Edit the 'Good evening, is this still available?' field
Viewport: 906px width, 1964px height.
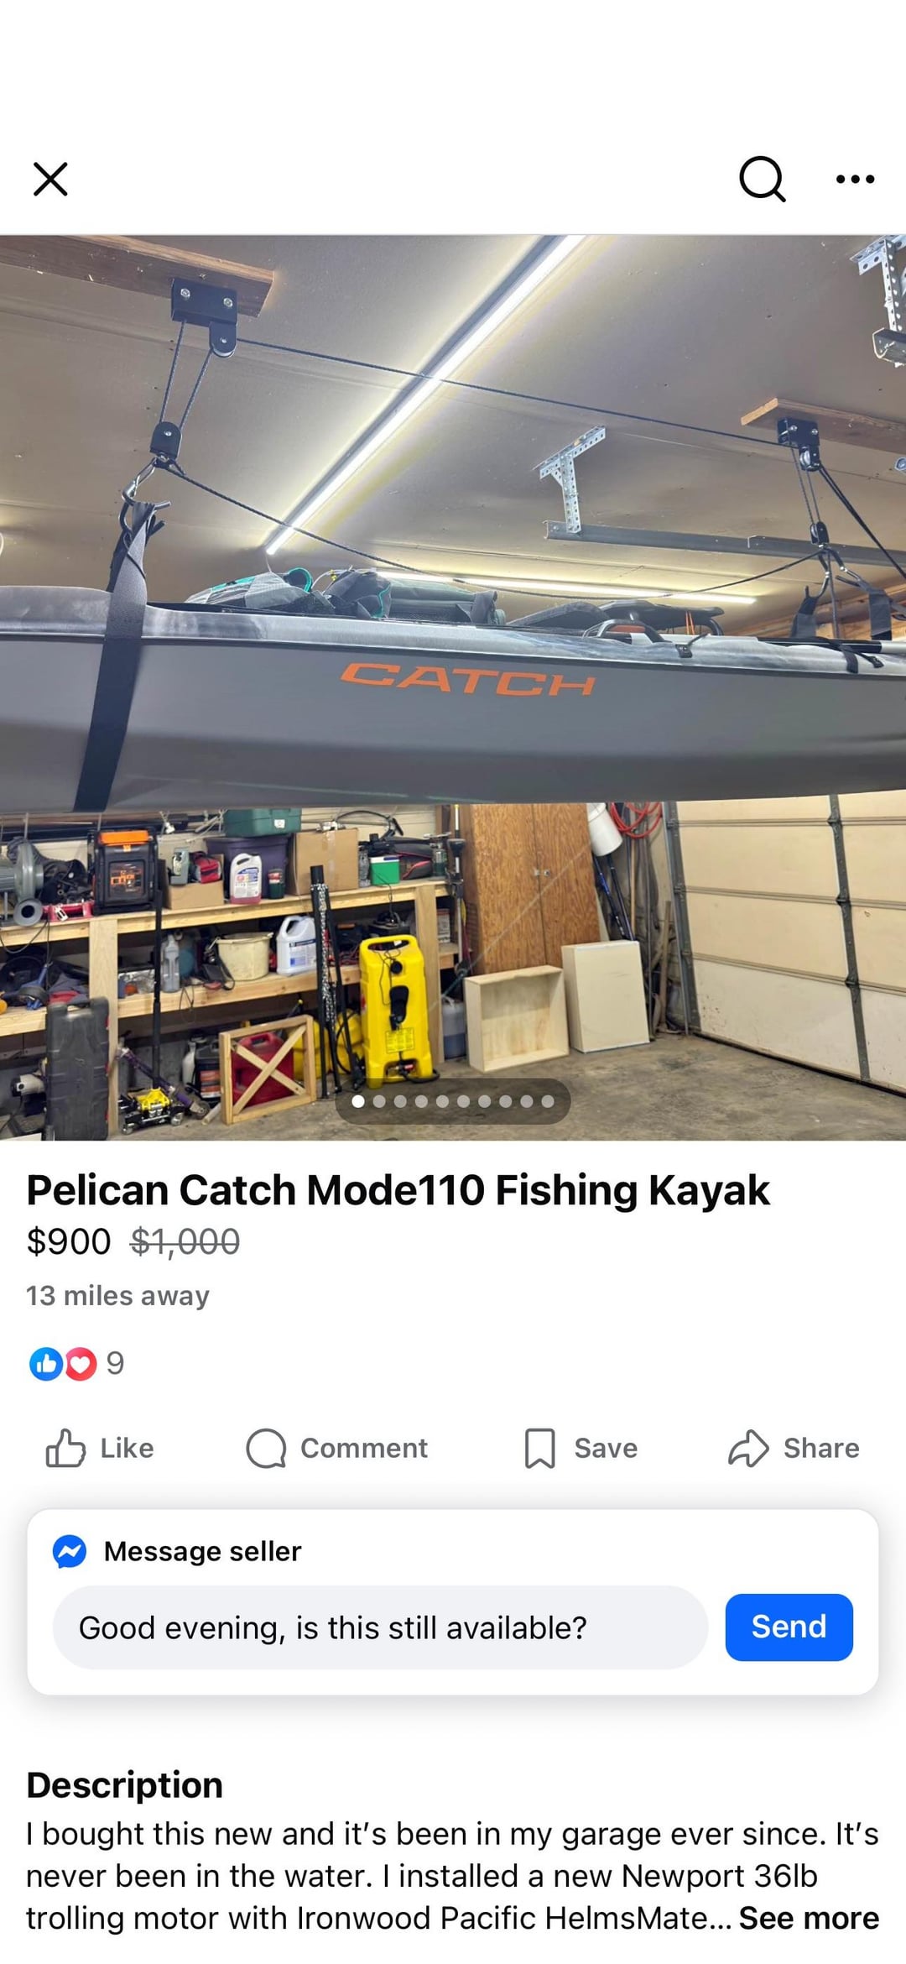click(380, 1627)
